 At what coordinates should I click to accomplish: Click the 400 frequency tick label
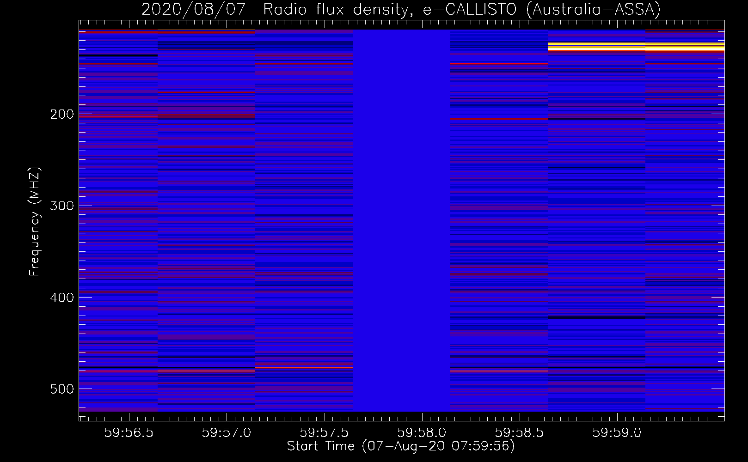coord(62,298)
